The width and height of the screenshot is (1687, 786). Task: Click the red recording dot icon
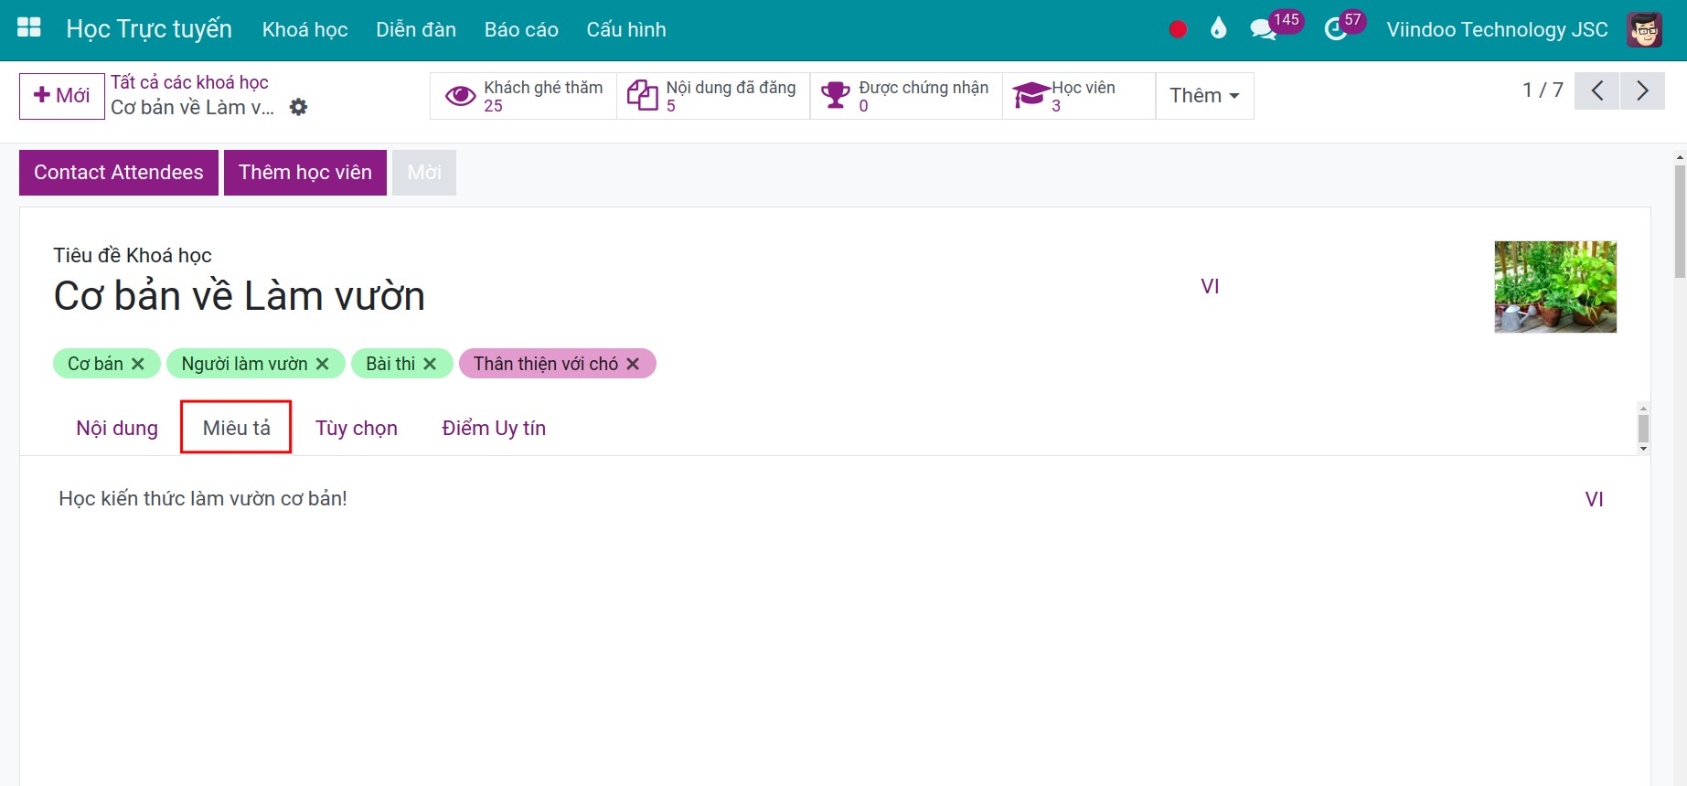(x=1178, y=29)
